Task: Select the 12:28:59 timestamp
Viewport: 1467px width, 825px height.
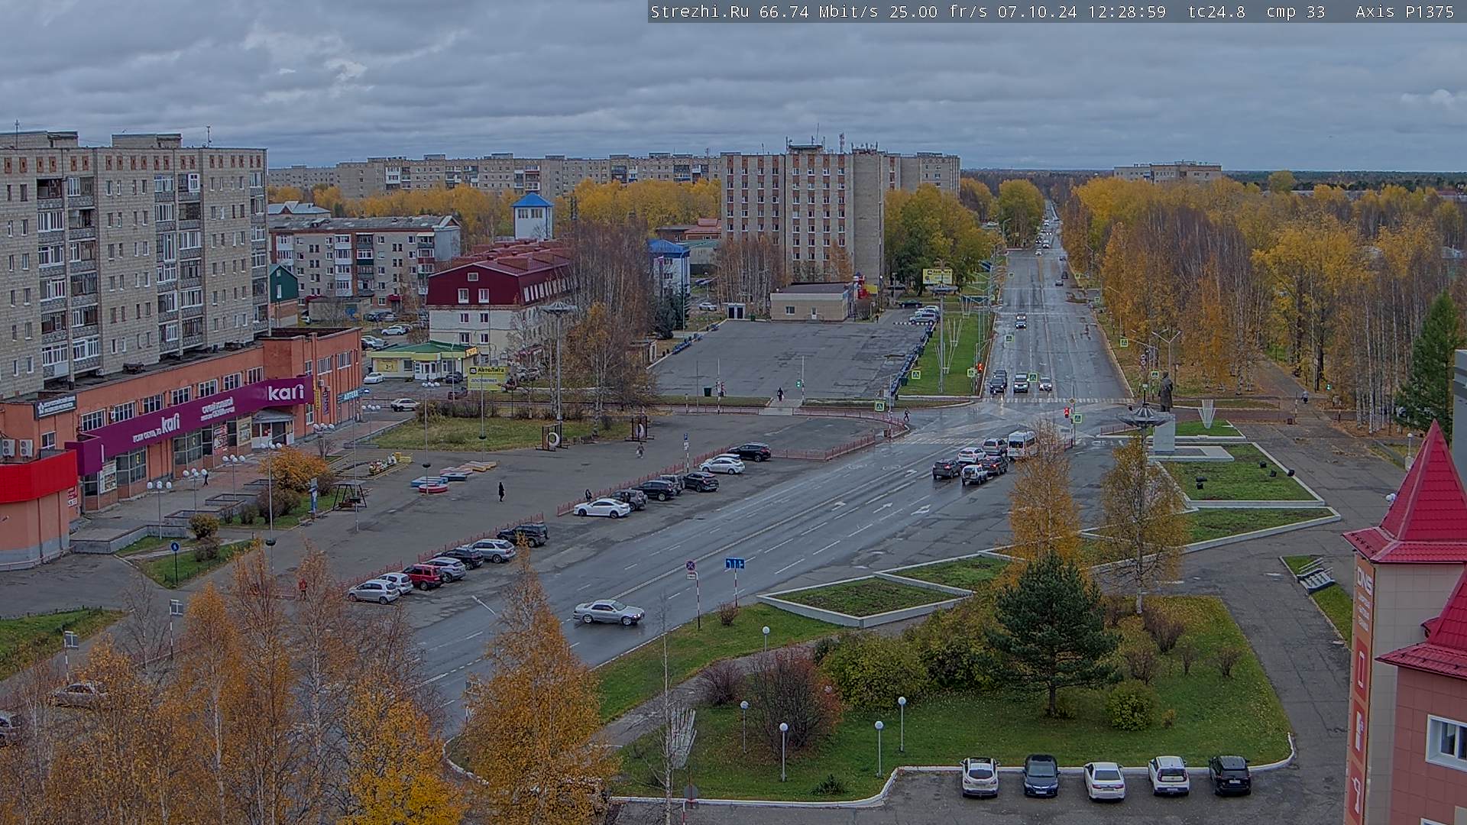Action: [x=1126, y=11]
